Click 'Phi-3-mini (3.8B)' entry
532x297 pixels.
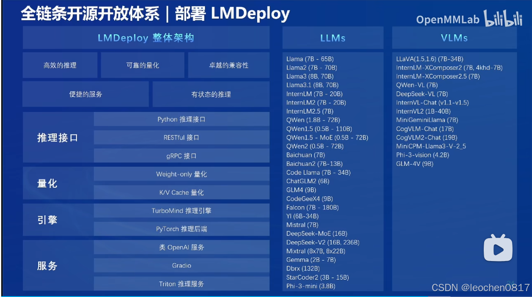tap(311, 286)
